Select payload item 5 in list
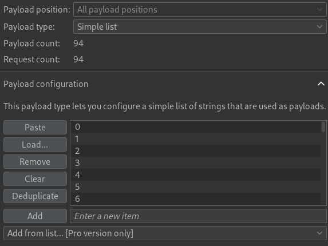Screen dimensions: 328x246 point(195,187)
